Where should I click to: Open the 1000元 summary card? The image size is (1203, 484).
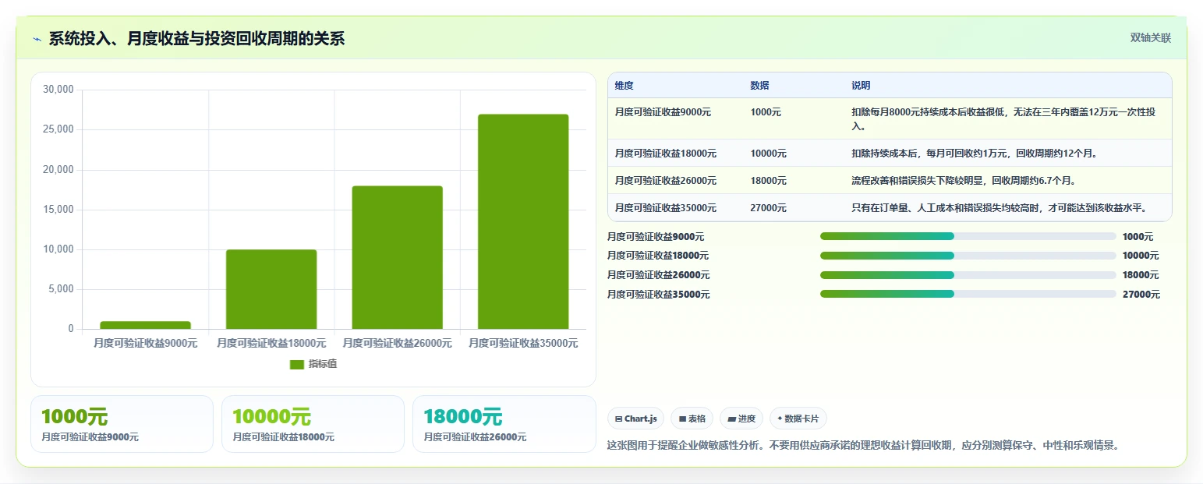[x=122, y=424]
